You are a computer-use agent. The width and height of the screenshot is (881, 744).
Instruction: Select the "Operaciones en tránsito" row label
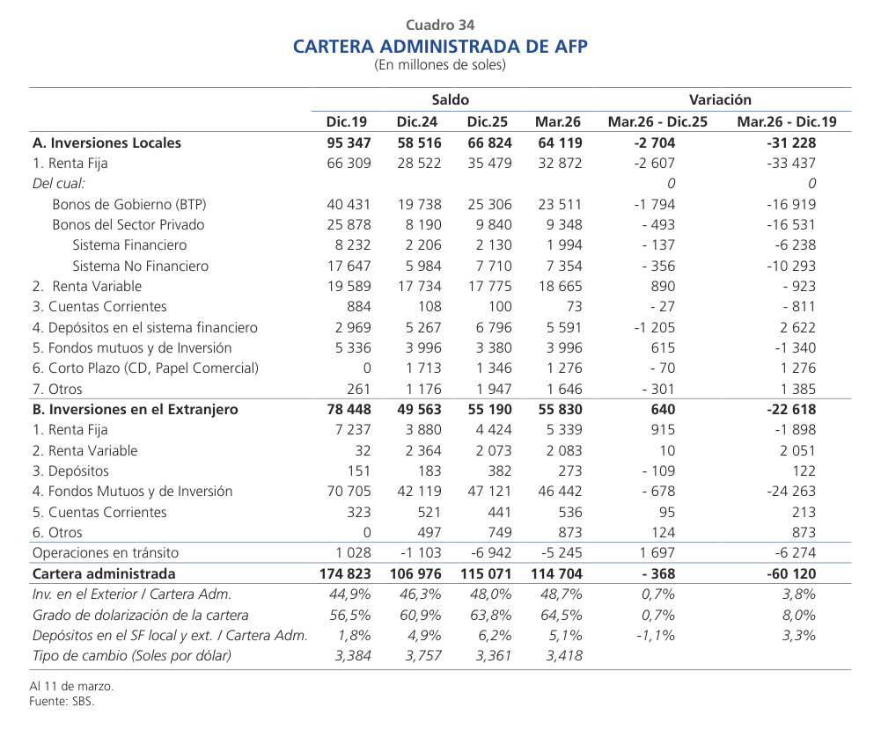point(105,552)
